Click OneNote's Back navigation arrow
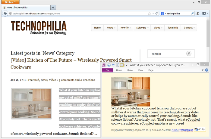Image resolution: width=211 pixels, height=139 pixels. [109, 65]
